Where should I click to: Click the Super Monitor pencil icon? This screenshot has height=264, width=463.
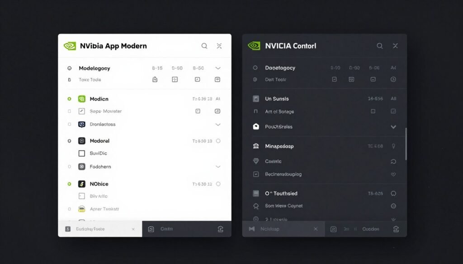click(x=82, y=111)
